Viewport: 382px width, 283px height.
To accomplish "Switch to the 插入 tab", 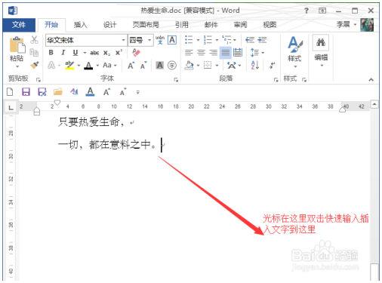I will (x=80, y=25).
